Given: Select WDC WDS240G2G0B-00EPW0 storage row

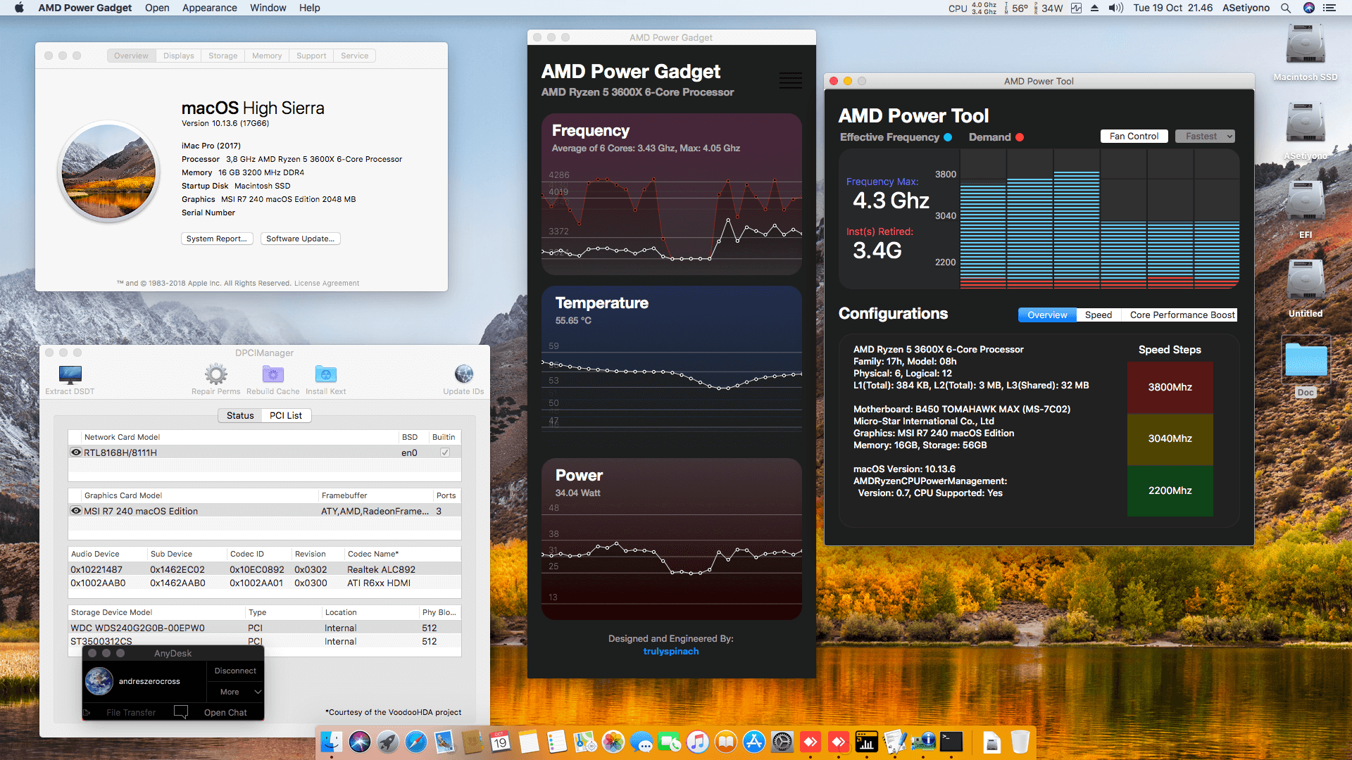Looking at the screenshot, I should pos(264,628).
